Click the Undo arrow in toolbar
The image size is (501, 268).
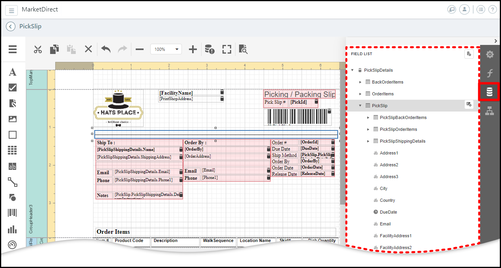pos(106,49)
